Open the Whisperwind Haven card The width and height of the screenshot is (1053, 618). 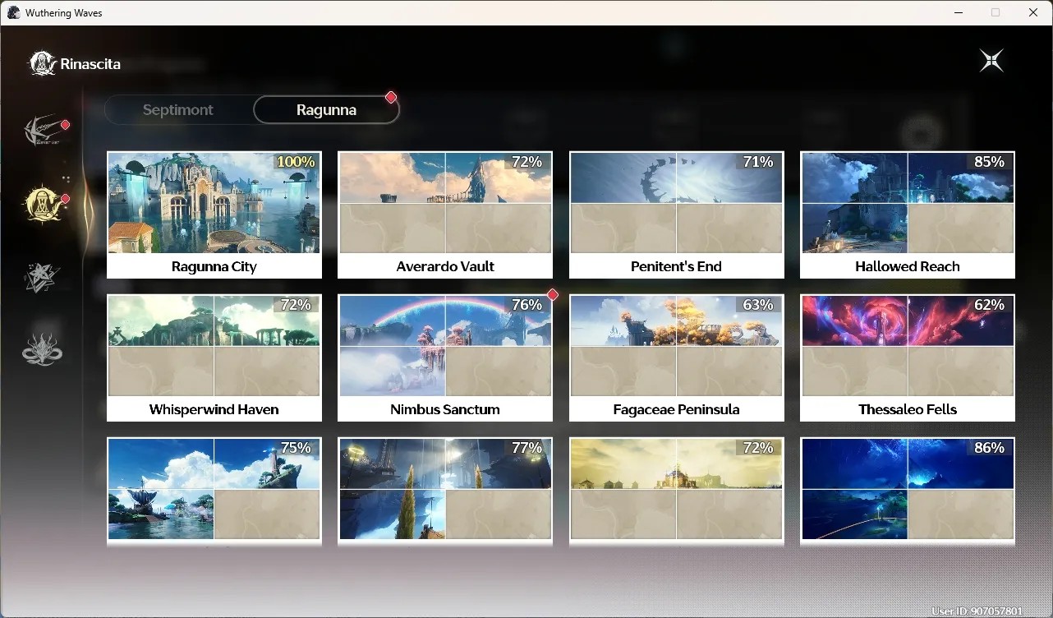click(x=214, y=357)
